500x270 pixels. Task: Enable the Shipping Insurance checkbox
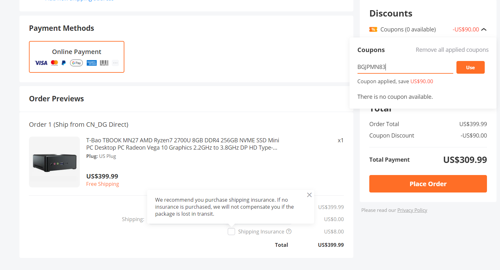[x=231, y=232]
